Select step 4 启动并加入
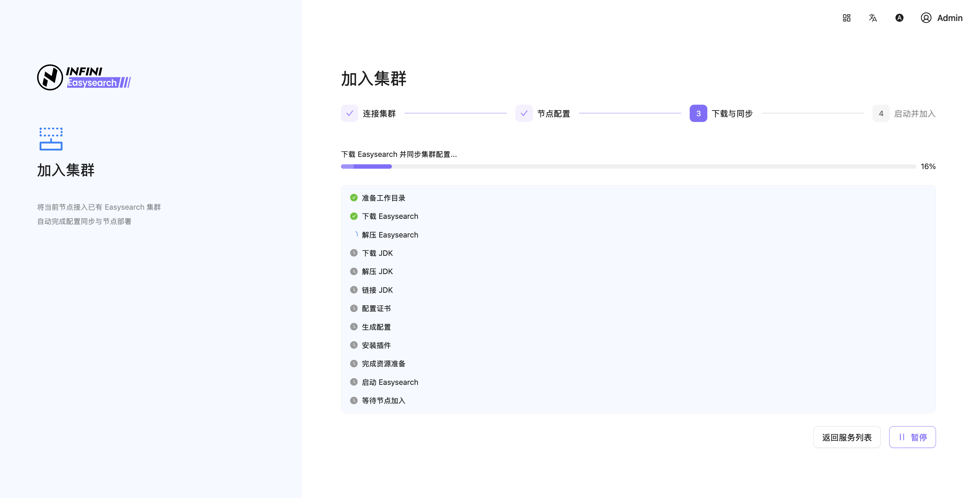This screenshot has width=975, height=498. [881, 113]
